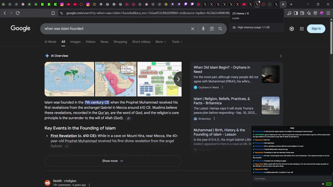Select the All results tab
This screenshot has width=333, height=187.
click(x=63, y=42)
